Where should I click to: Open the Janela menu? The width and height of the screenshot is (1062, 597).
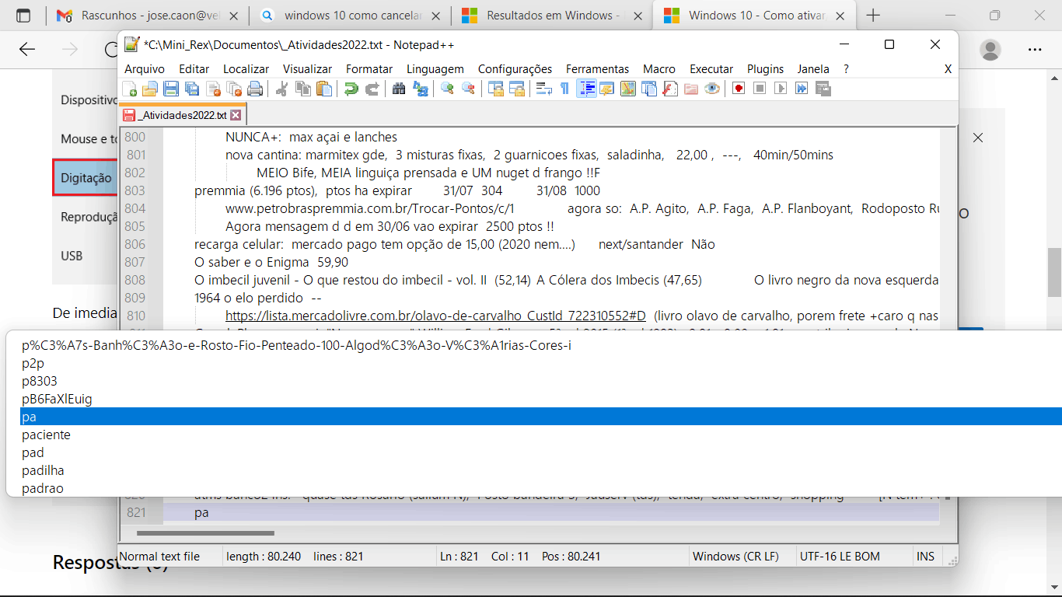click(813, 69)
